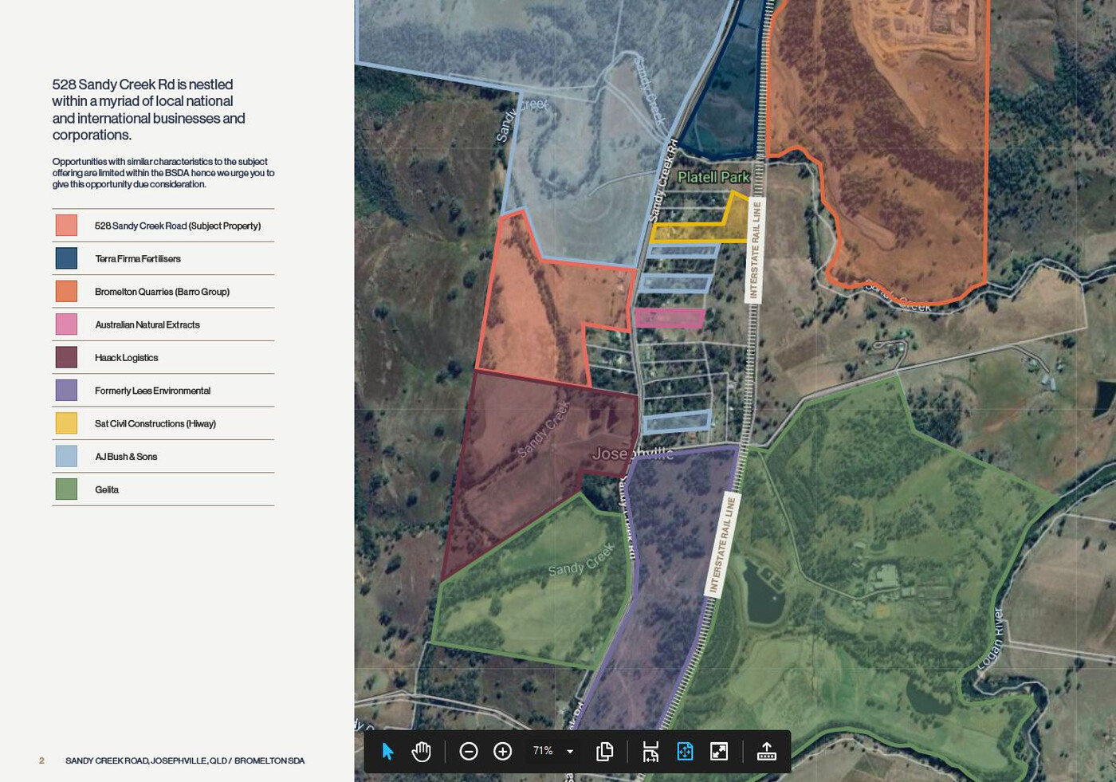Open the zoom level dropdown arrow
1116x782 pixels.
tap(570, 751)
